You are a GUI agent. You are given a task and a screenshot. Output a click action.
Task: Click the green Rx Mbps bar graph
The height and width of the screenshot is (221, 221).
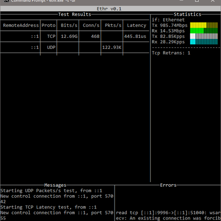204,31
